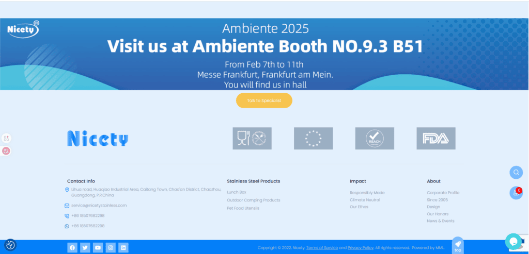
Task: Open the Corporate Profile link
Action: pyautogui.click(x=443, y=193)
